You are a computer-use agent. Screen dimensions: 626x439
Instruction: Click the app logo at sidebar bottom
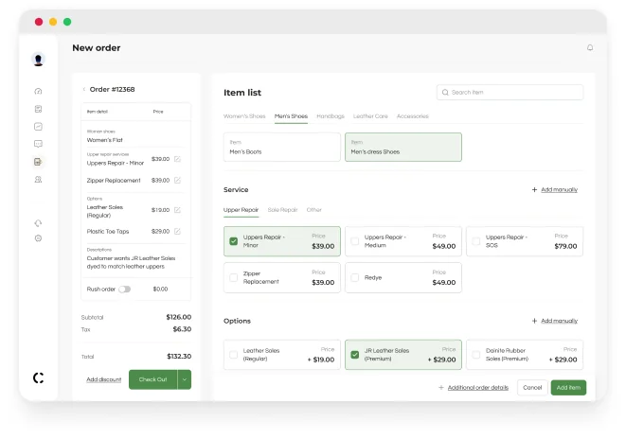pos(38,378)
